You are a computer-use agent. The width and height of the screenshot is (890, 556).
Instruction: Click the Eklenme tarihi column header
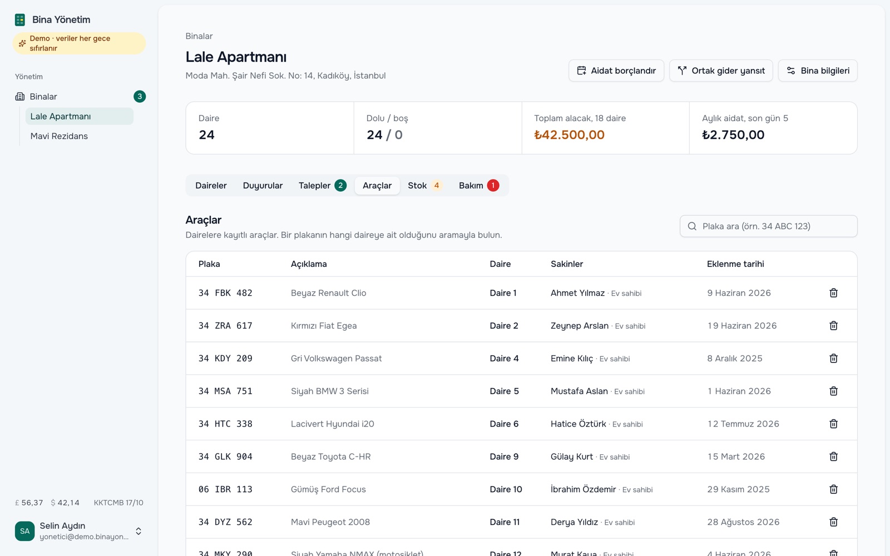(x=735, y=264)
